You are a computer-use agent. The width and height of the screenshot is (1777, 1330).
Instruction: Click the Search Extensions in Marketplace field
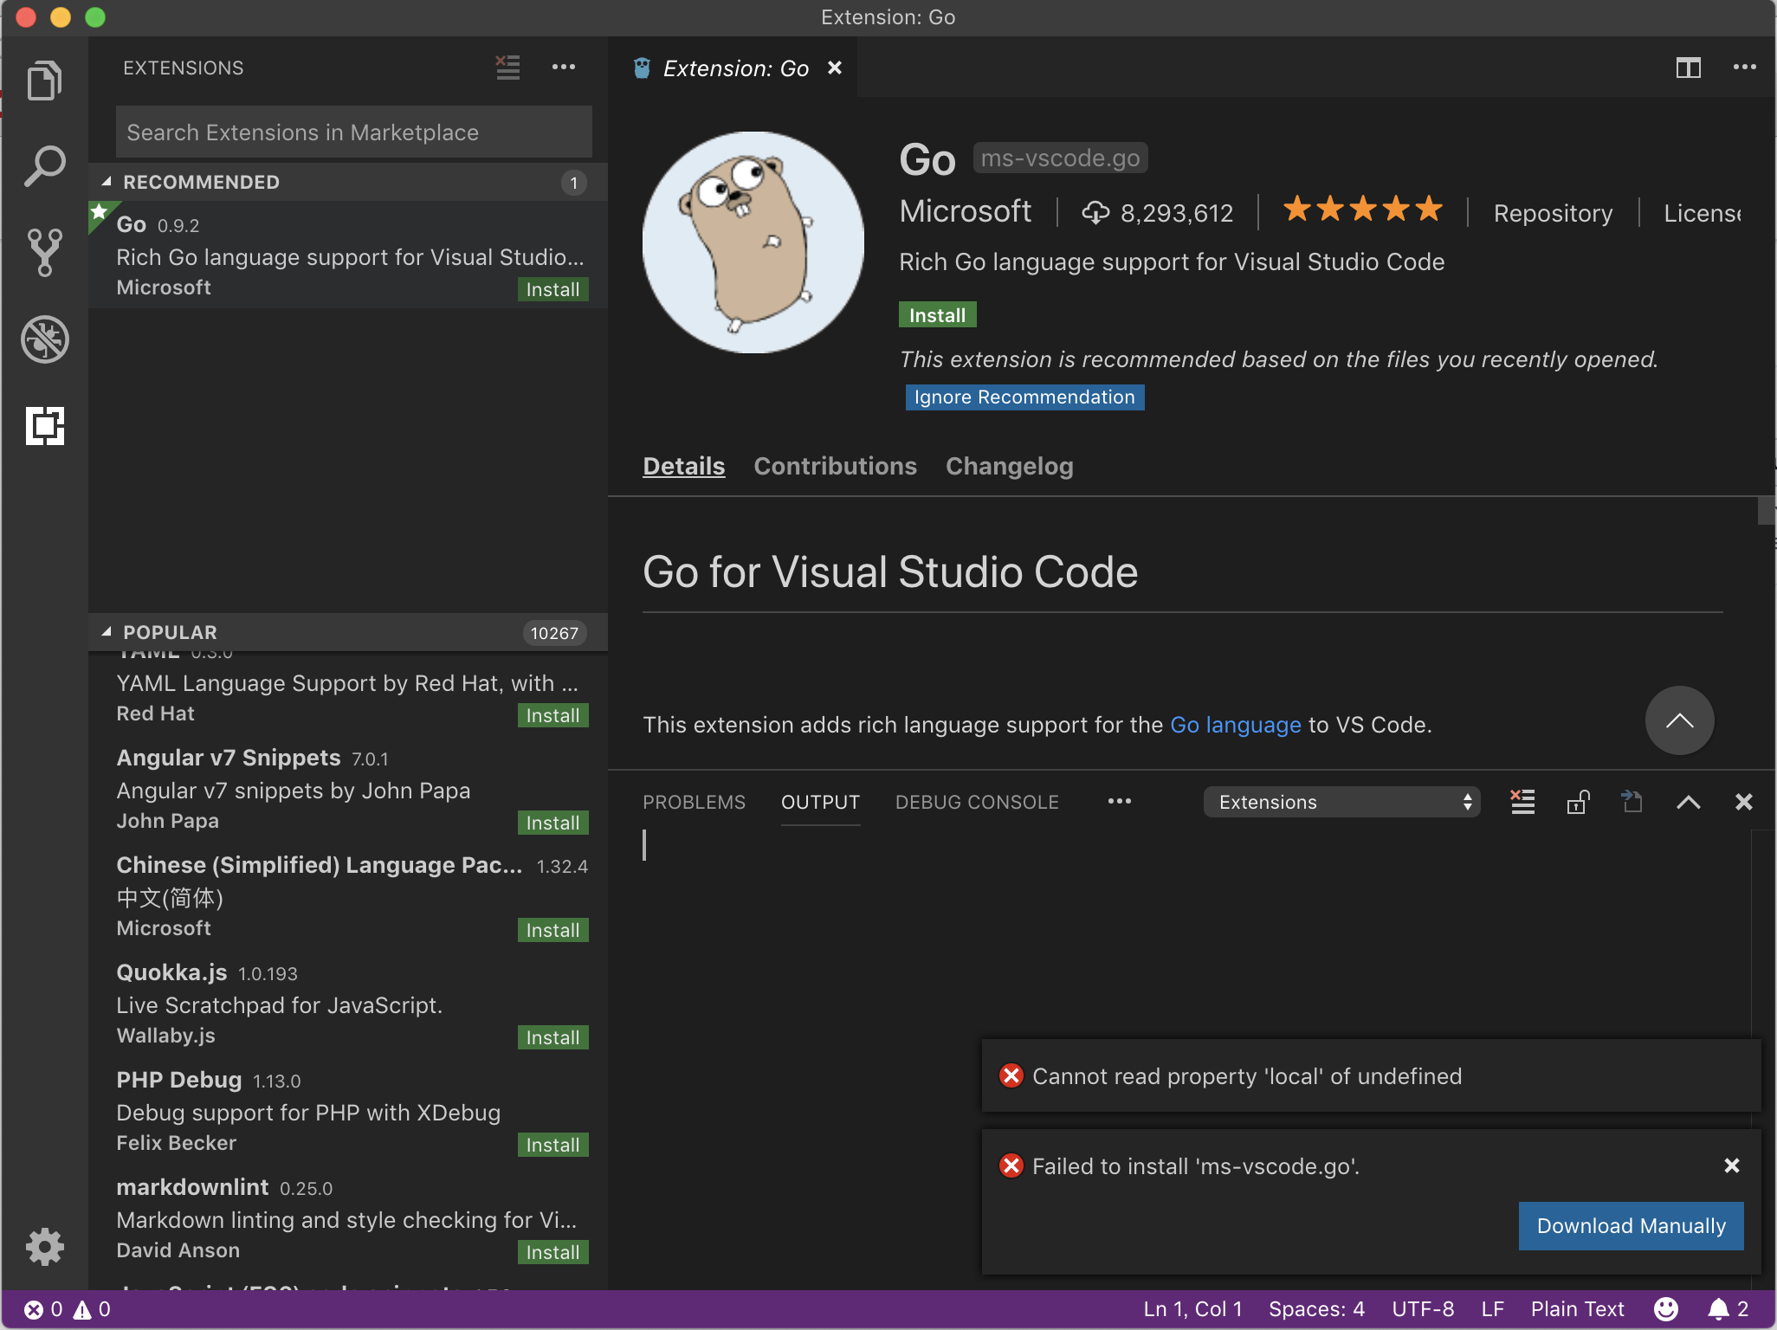pyautogui.click(x=352, y=132)
